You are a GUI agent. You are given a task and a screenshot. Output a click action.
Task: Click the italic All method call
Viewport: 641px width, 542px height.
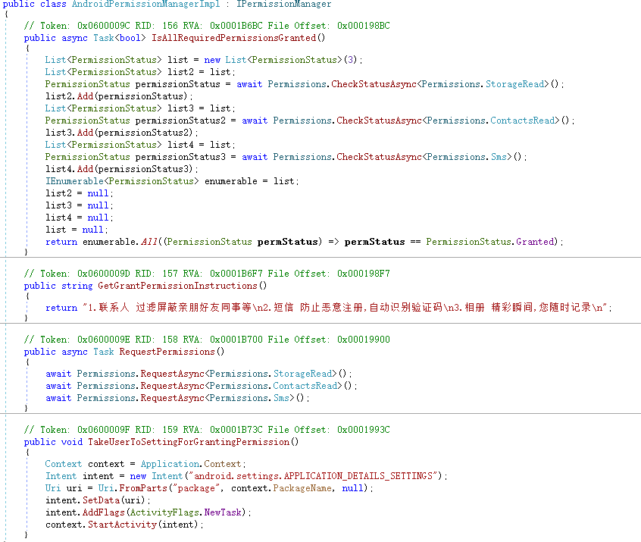149,242
